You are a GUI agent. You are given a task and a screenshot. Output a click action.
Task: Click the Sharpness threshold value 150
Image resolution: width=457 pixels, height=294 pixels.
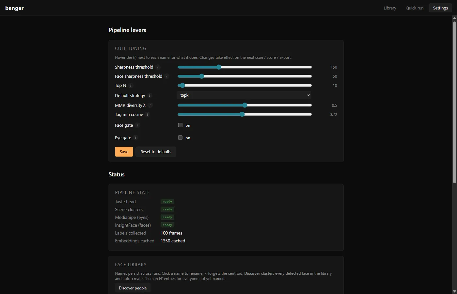(334, 67)
